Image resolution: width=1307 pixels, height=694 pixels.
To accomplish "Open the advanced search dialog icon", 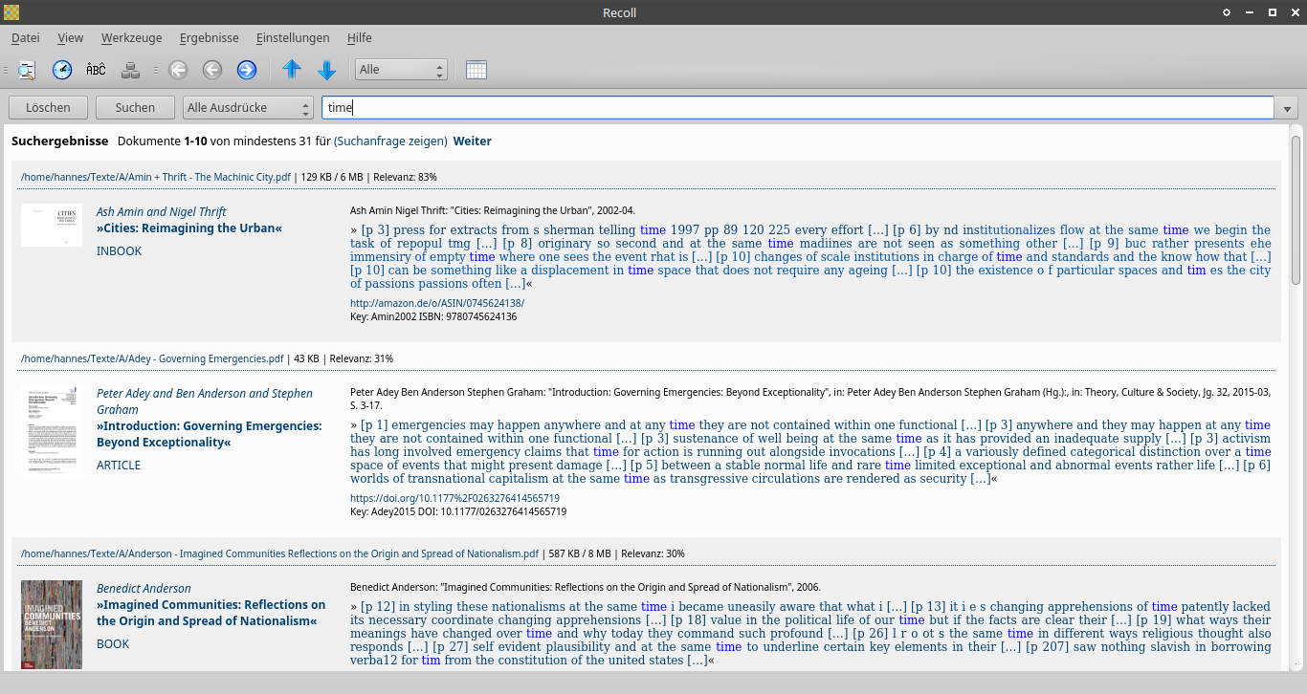I will (27, 70).
